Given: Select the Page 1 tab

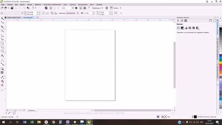Looking at the screenshot, I should pos(32,110).
